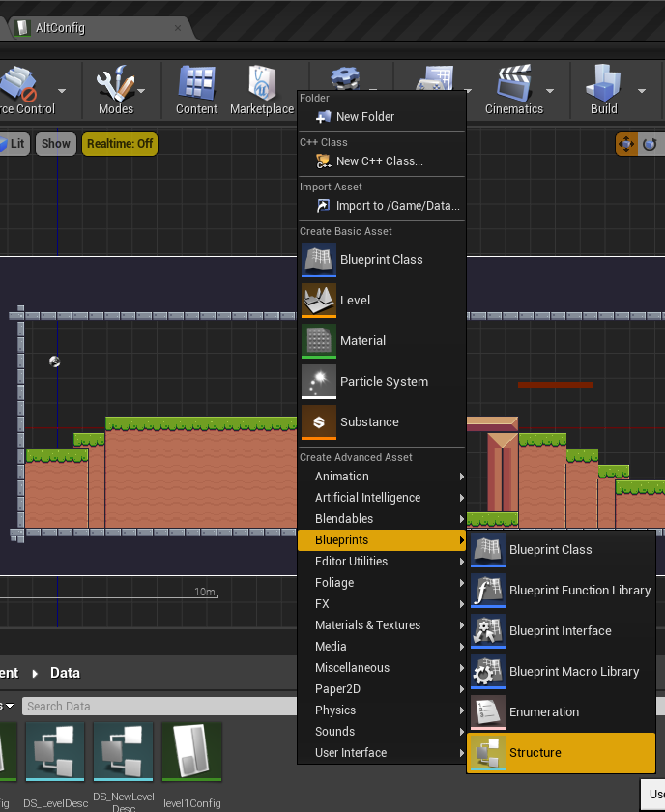Viewport: 665px width, 812px height.
Task: Open the Materials & Textures submenu
Action: [x=382, y=625]
